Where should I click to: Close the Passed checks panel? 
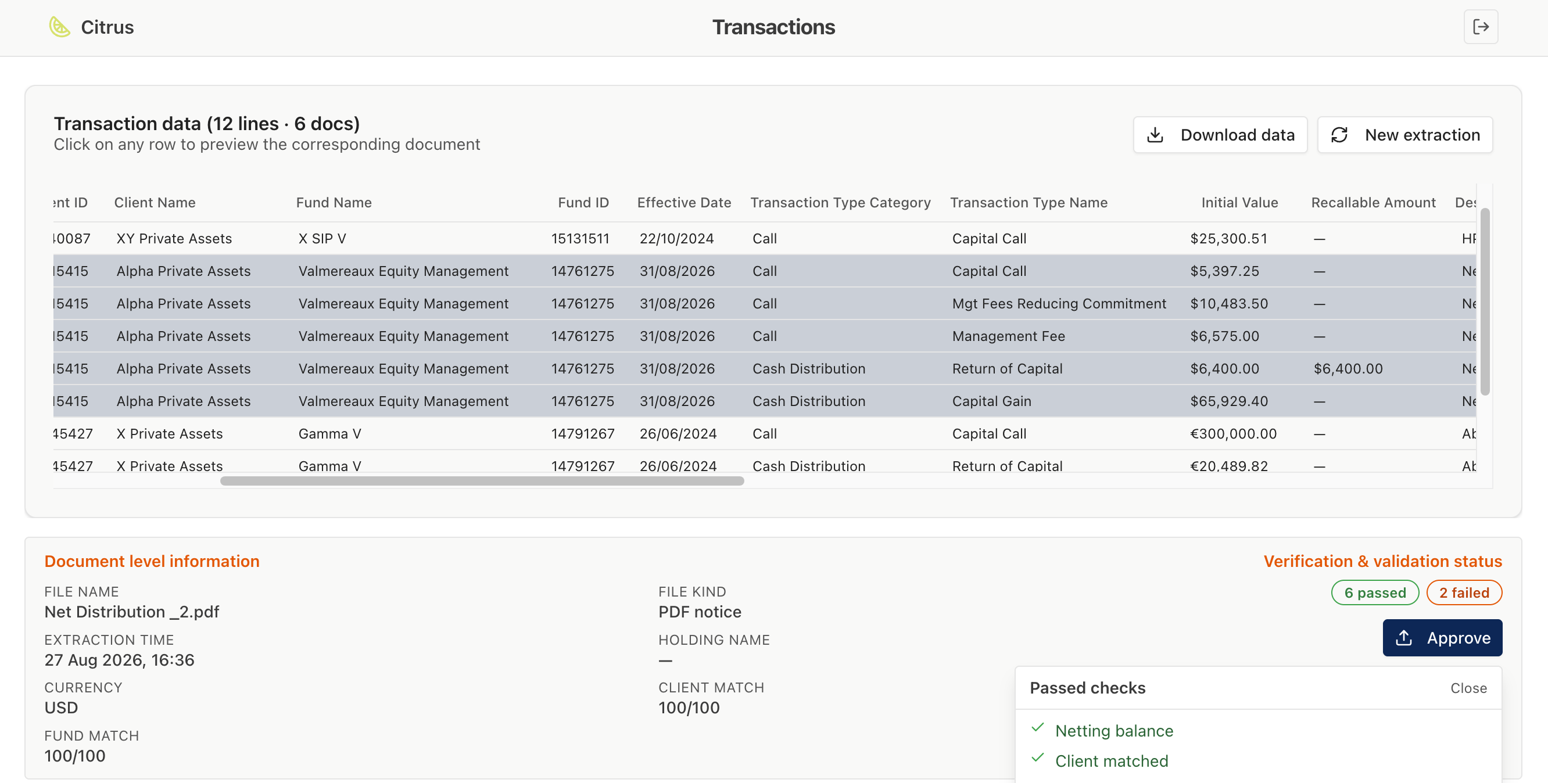point(1468,688)
